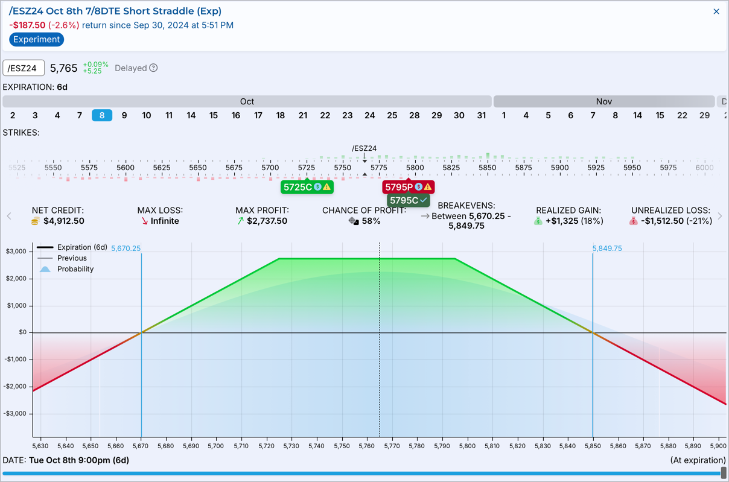Image resolution: width=729 pixels, height=482 pixels.
Task: Click the warning icon on the 5795P tag
Action: [x=428, y=187]
